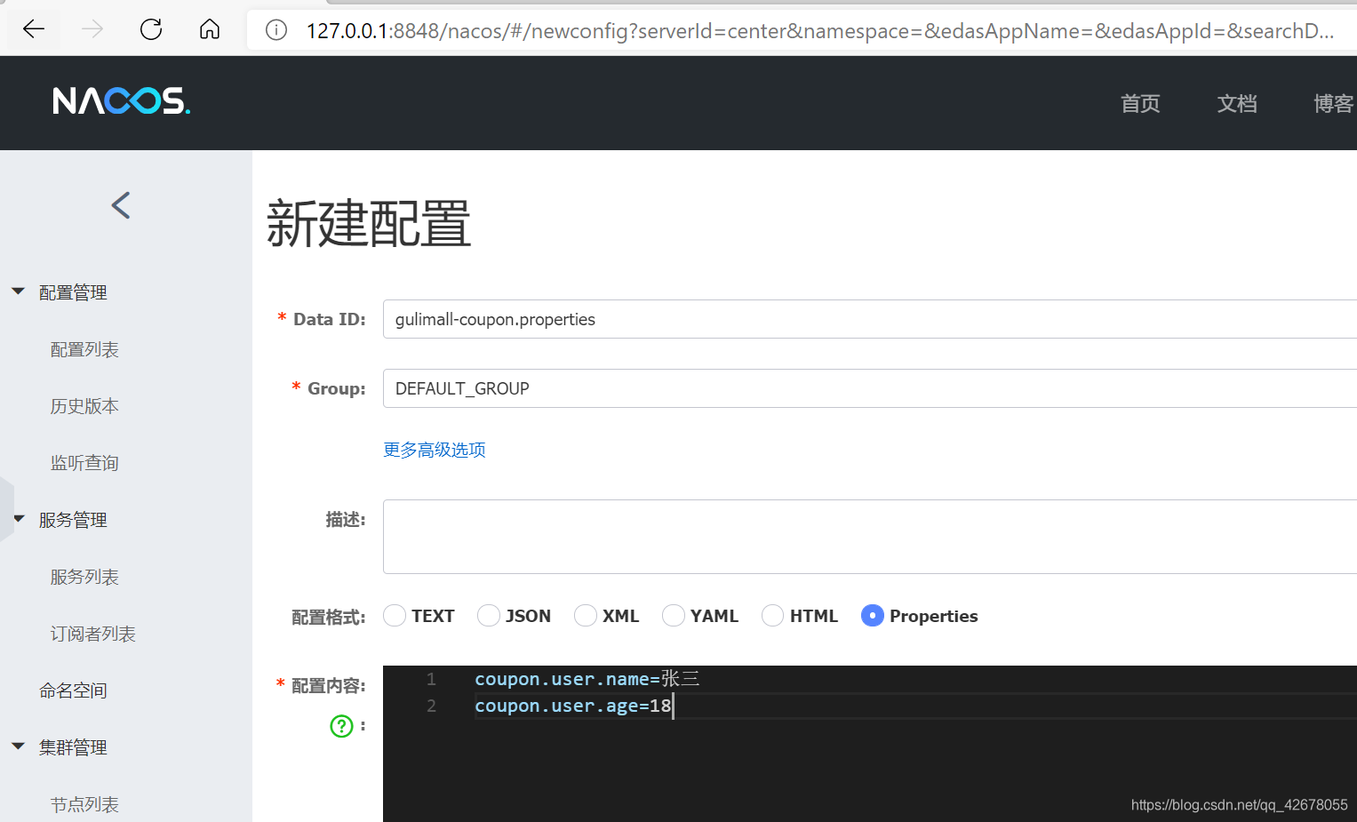Reload the page with the refresh icon

tap(151, 29)
